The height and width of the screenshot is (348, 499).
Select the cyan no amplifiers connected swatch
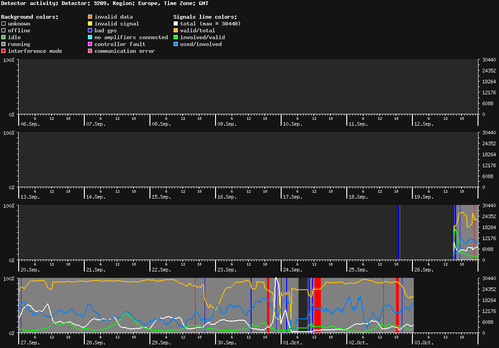point(90,37)
